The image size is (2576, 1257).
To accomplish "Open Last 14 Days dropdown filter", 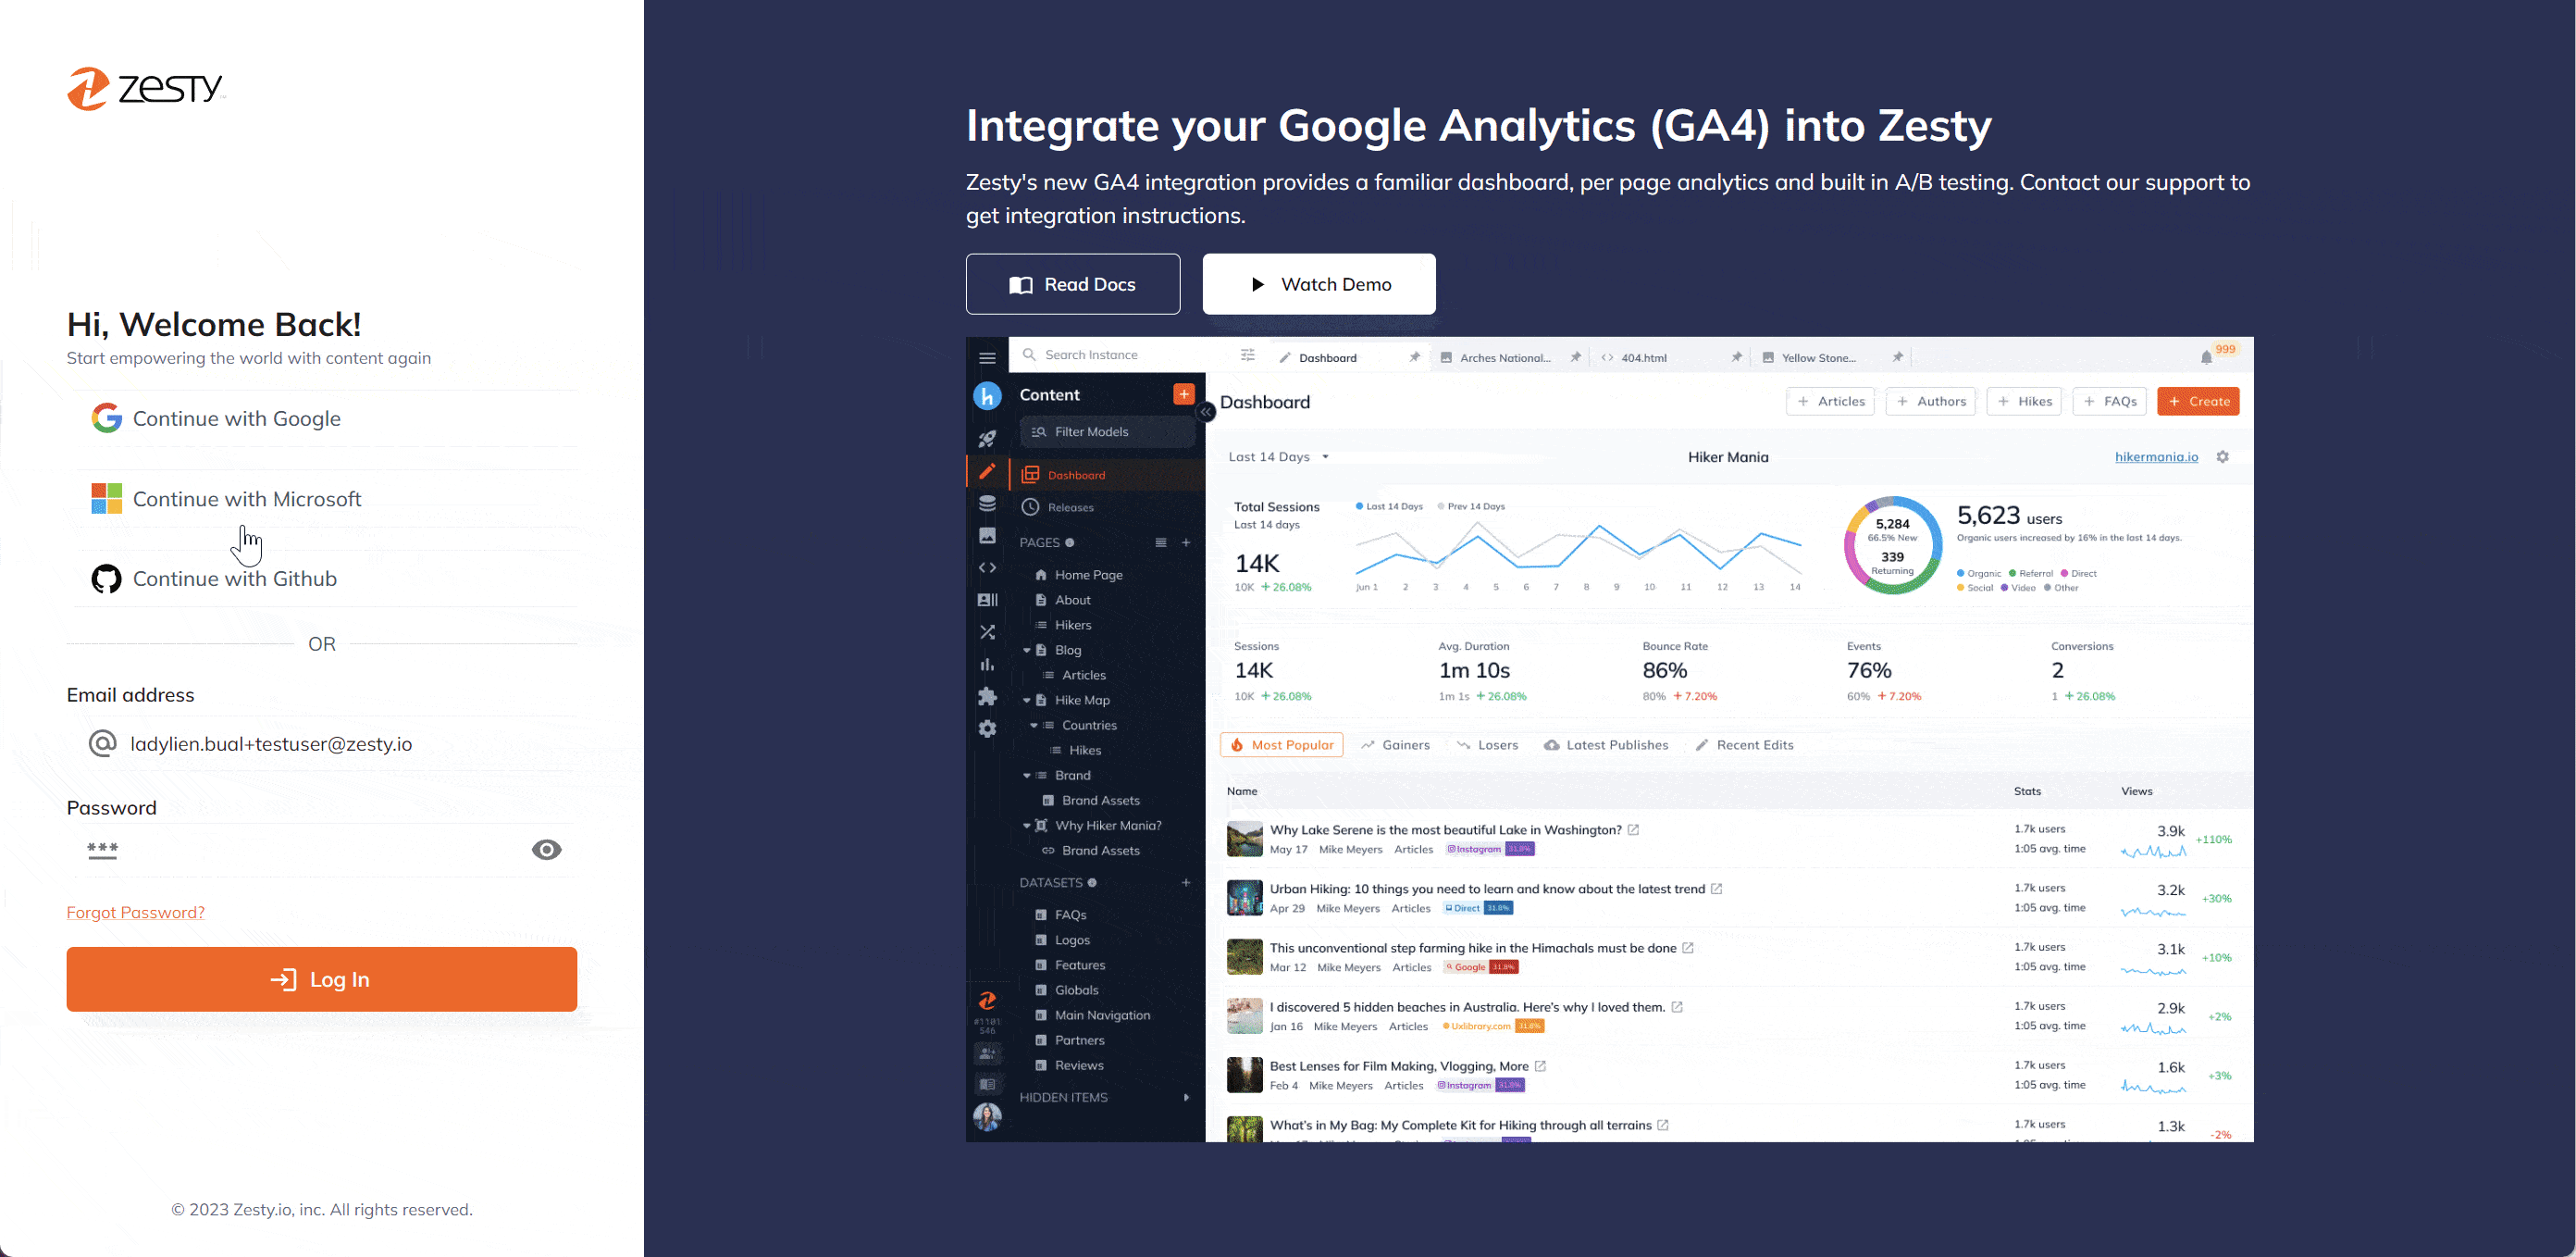I will point(1280,456).
